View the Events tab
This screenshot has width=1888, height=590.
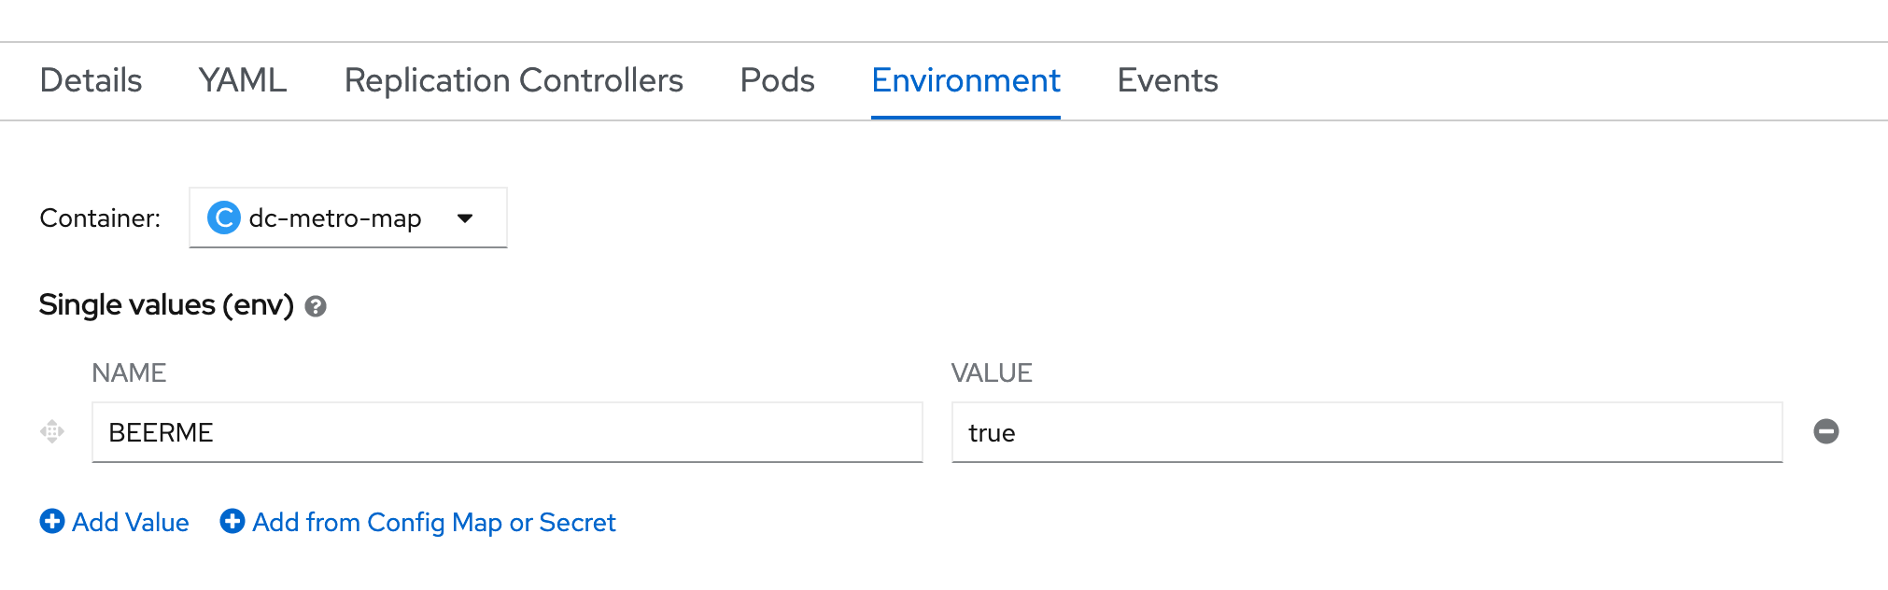click(x=1167, y=80)
